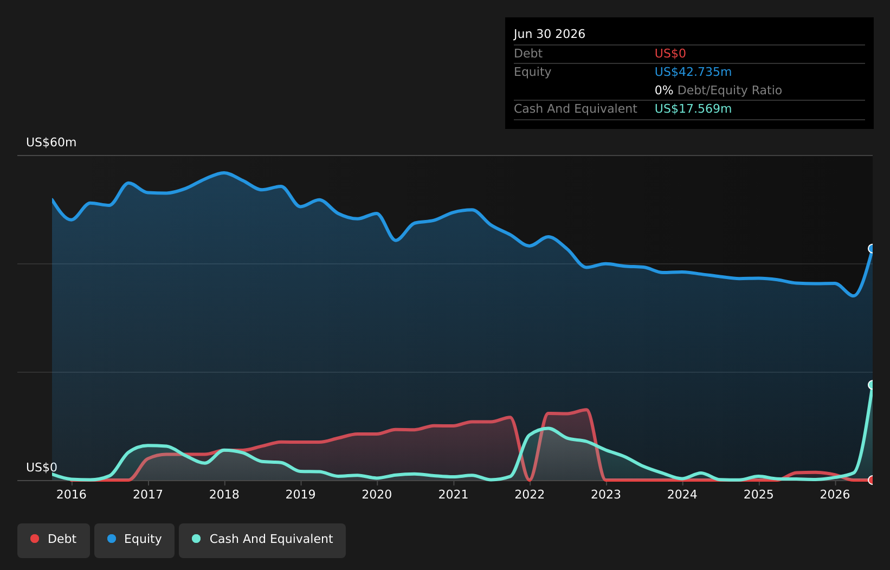Viewport: 890px width, 570px height.
Task: Click the Jun 30 2026 tooltip date
Action: click(x=550, y=34)
